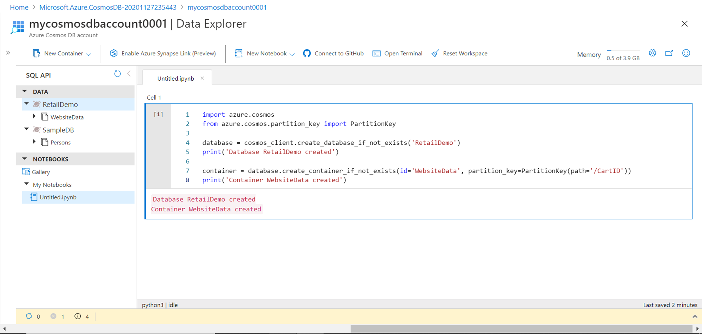
Task: Click the refresh icon in SQL API panel
Action: 118,74
